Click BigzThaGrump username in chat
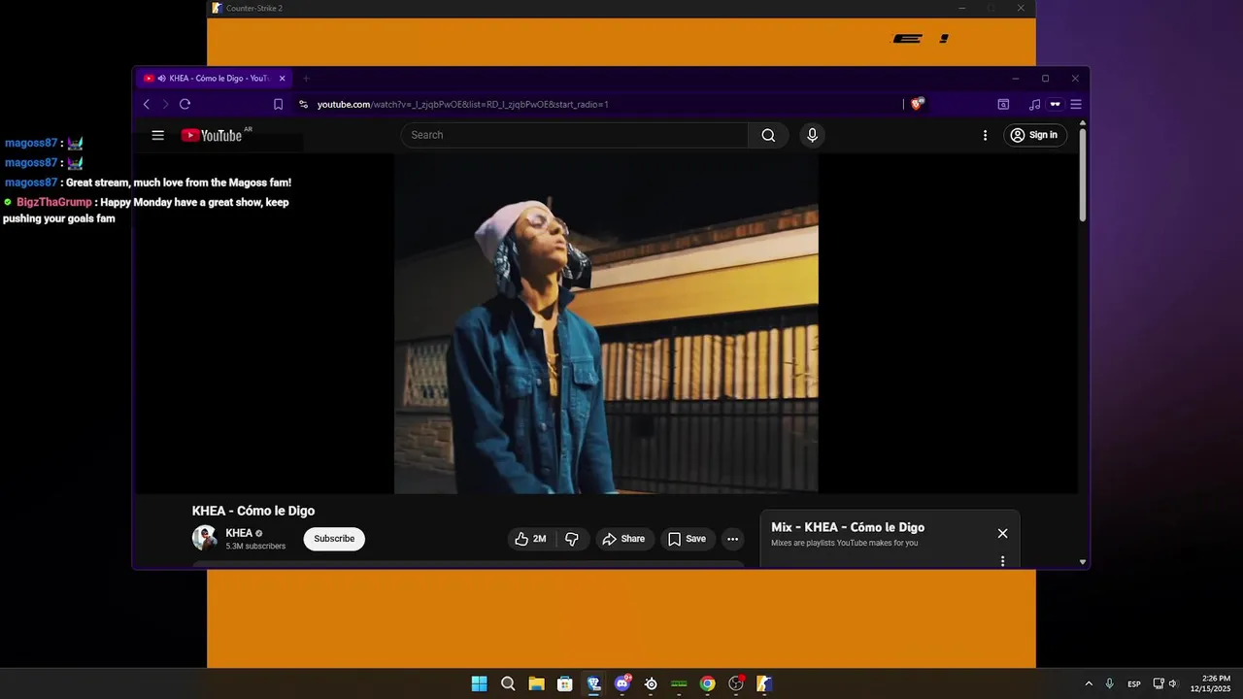The image size is (1243, 699). tap(54, 202)
